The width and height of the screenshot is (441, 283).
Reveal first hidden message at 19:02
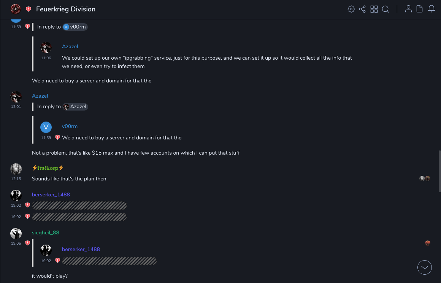pyautogui.click(x=79, y=206)
